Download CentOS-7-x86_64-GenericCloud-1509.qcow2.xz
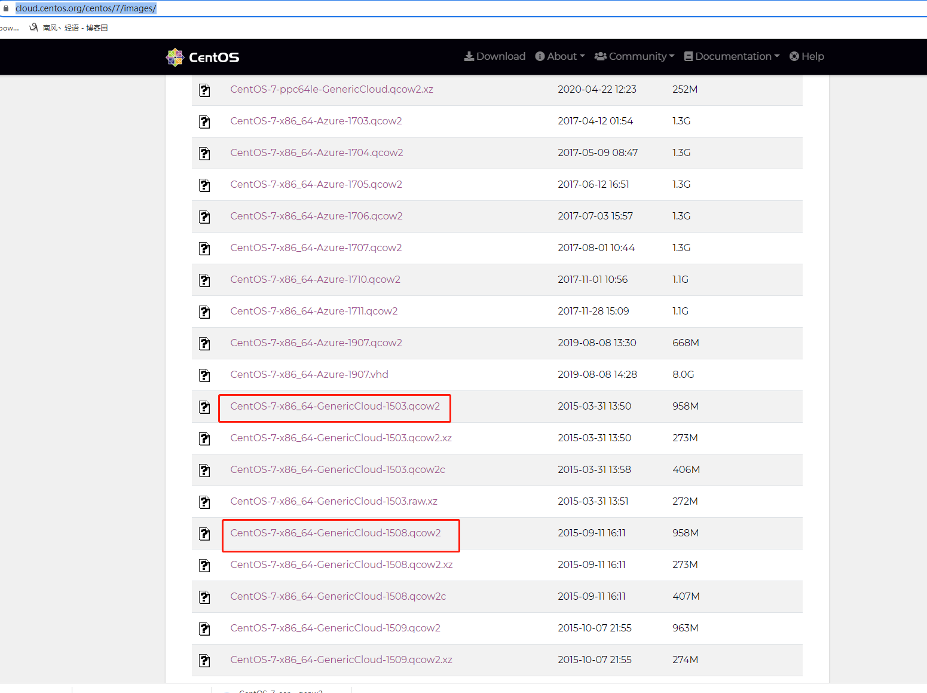Image resolution: width=927 pixels, height=693 pixels. point(341,660)
